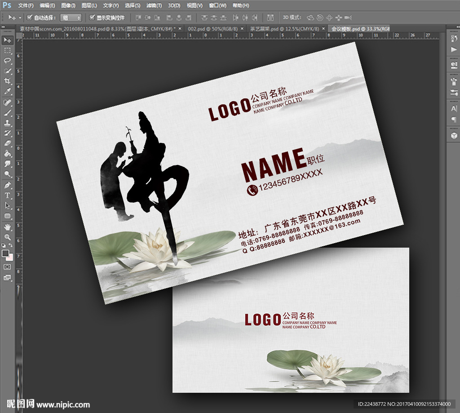This screenshot has width=460, height=413.
Task: Select the Smudge tool
Action: click(x=7, y=164)
